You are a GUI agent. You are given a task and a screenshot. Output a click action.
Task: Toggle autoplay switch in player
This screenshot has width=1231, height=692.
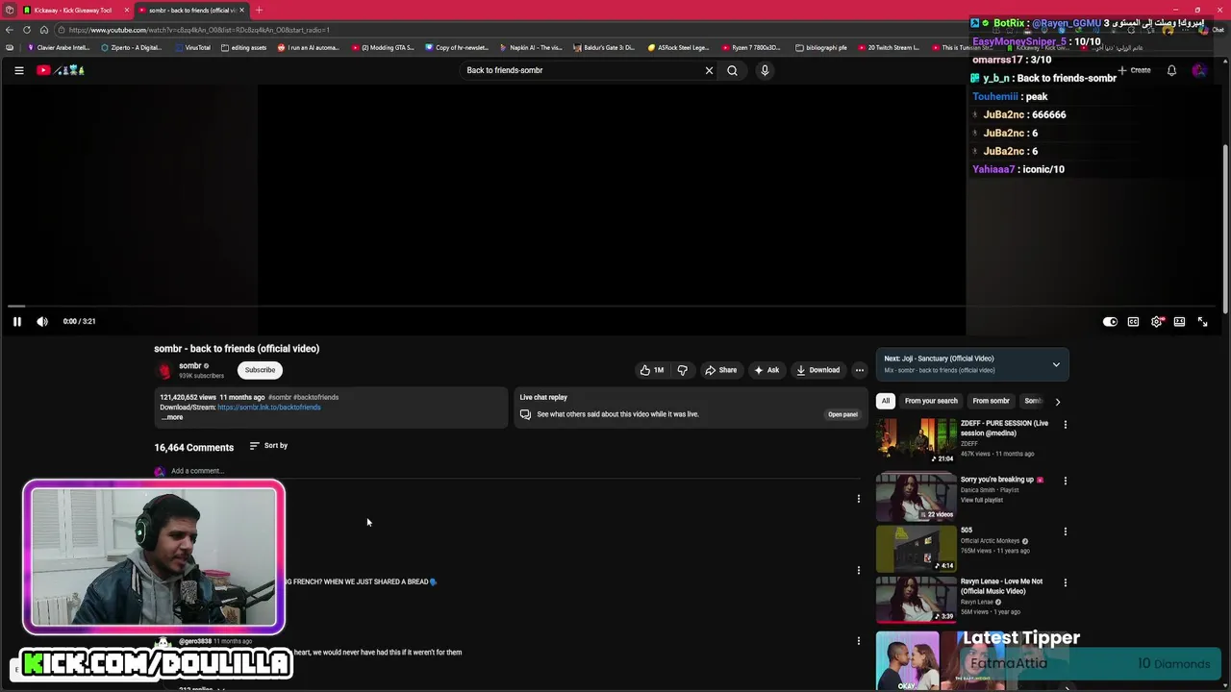click(1110, 322)
